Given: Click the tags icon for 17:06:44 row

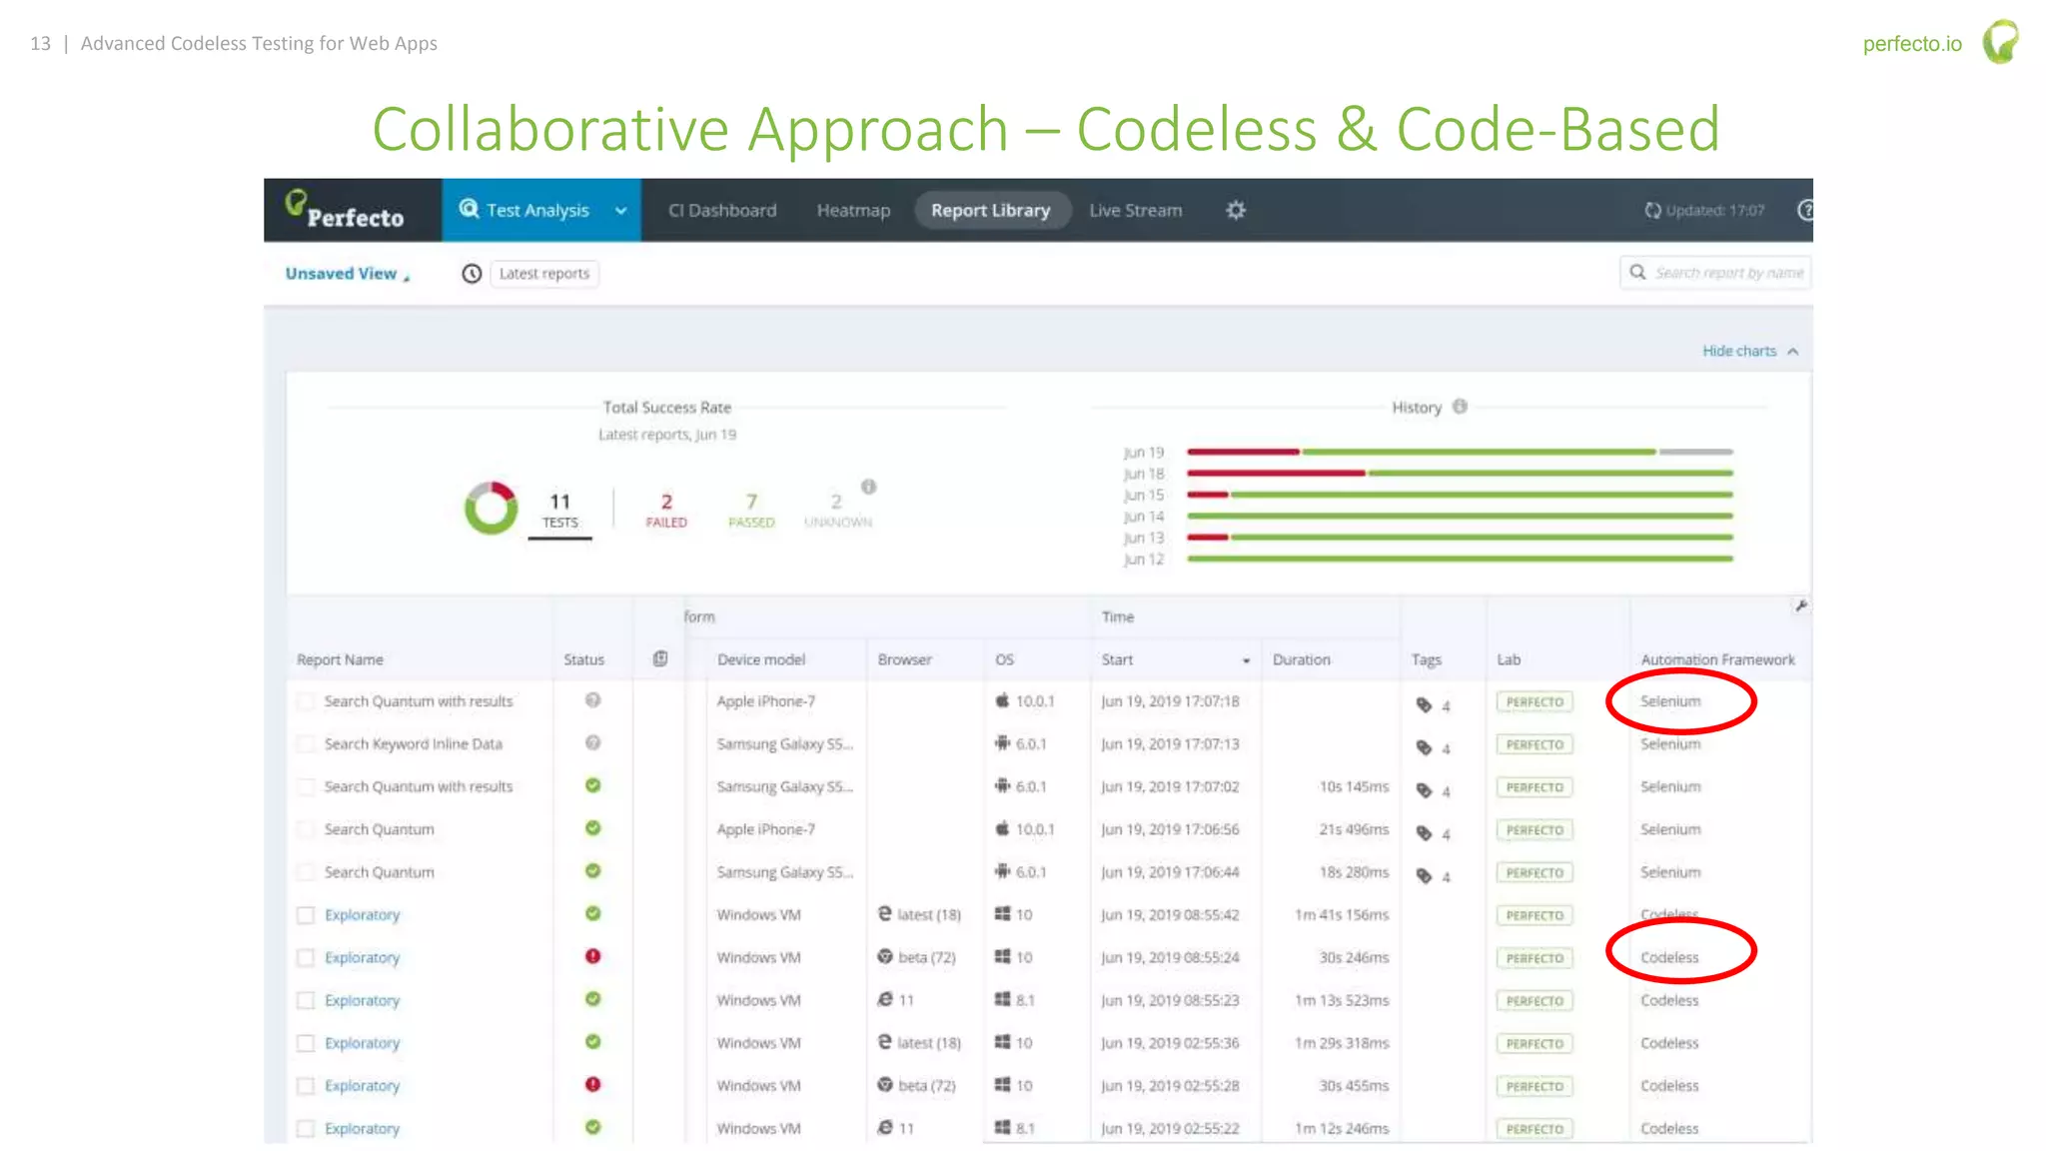Looking at the screenshot, I should [1424, 876].
